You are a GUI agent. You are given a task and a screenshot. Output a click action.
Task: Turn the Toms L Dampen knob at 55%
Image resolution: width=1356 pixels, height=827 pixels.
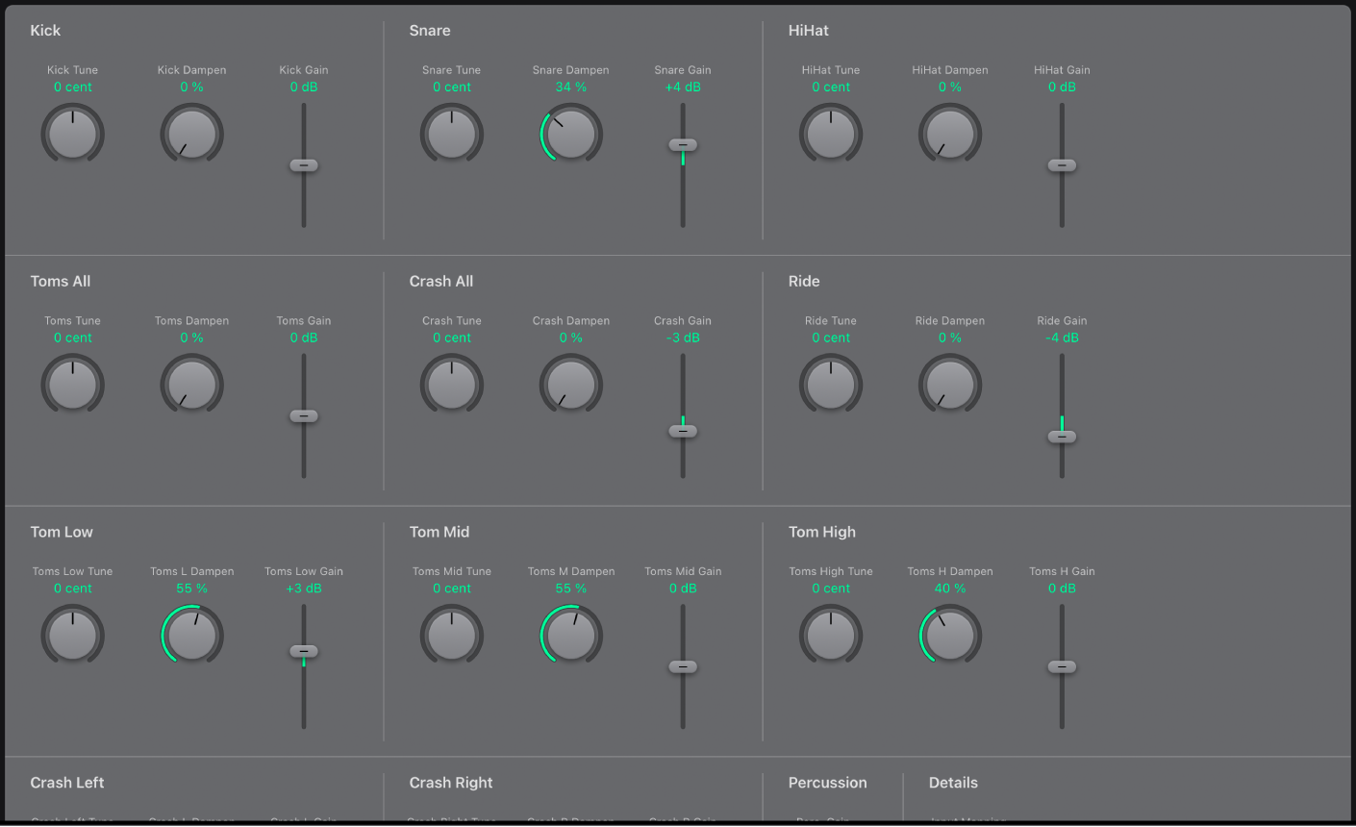coord(191,635)
